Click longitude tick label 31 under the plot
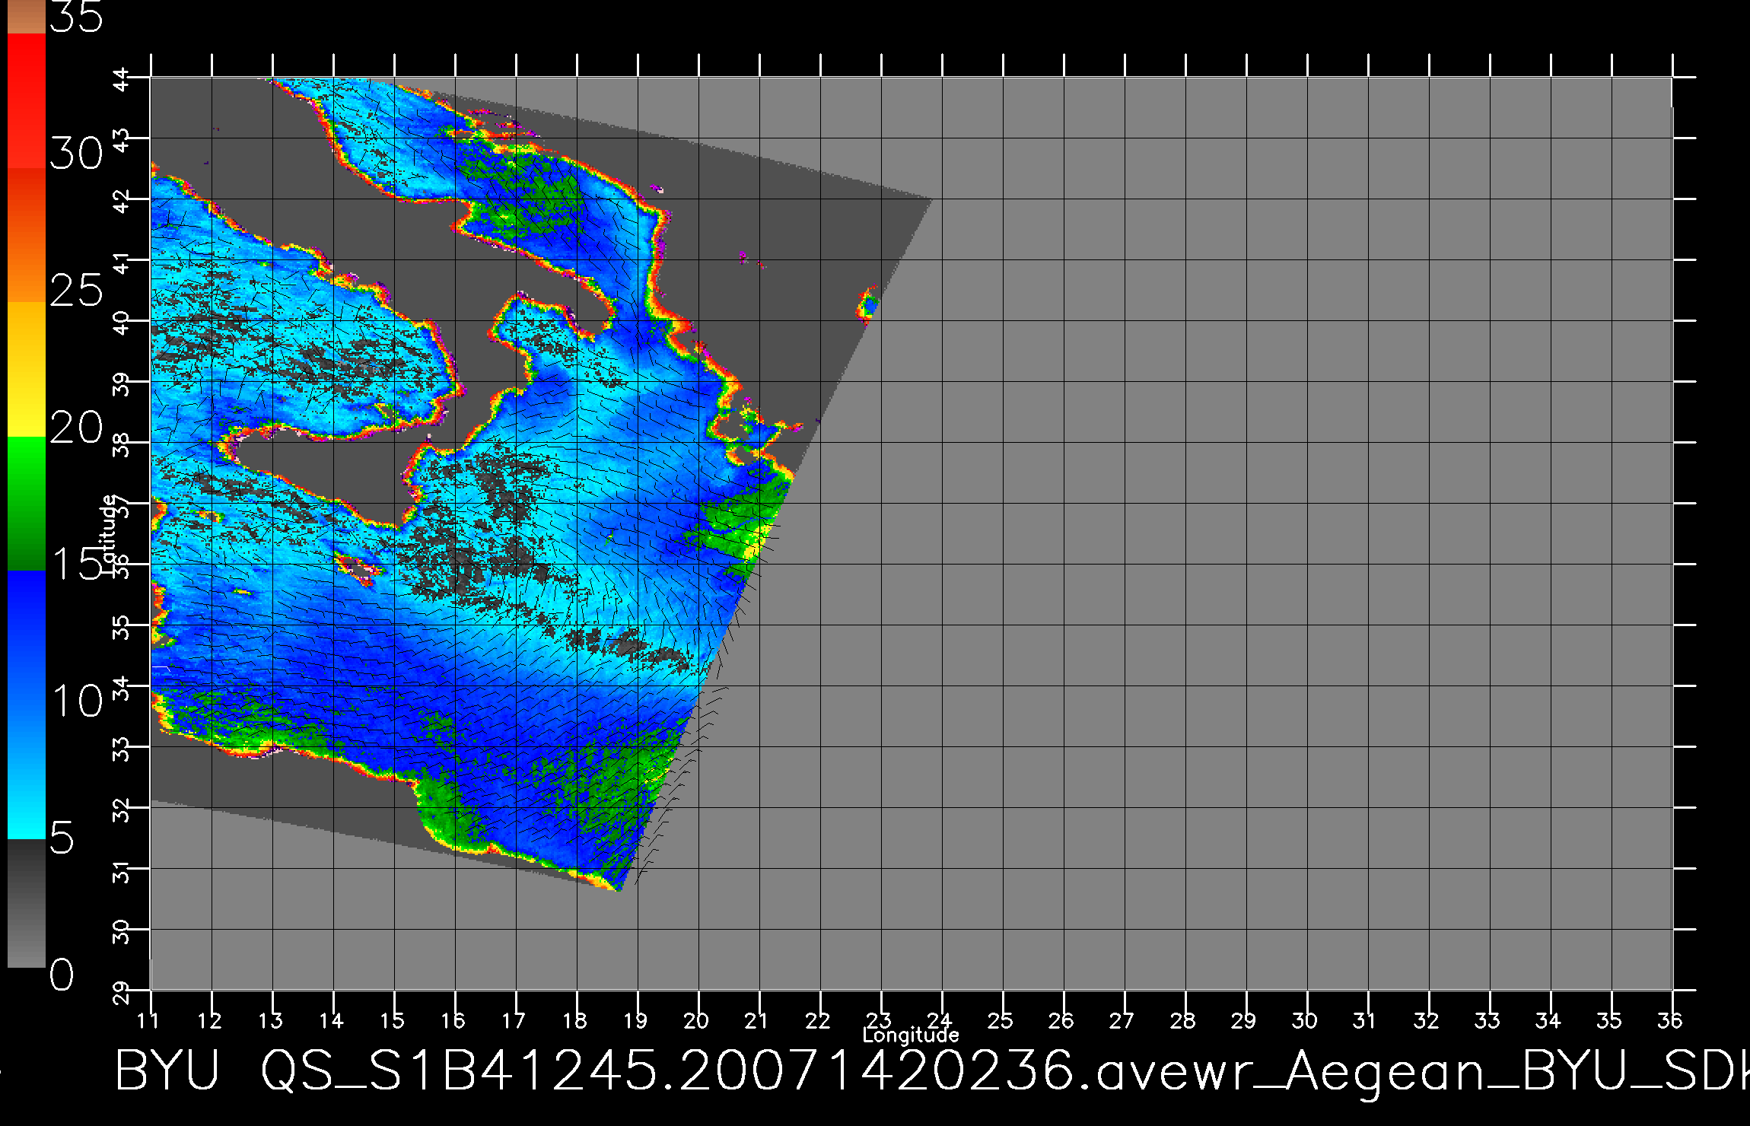The height and width of the screenshot is (1126, 1750). [x=1366, y=1020]
